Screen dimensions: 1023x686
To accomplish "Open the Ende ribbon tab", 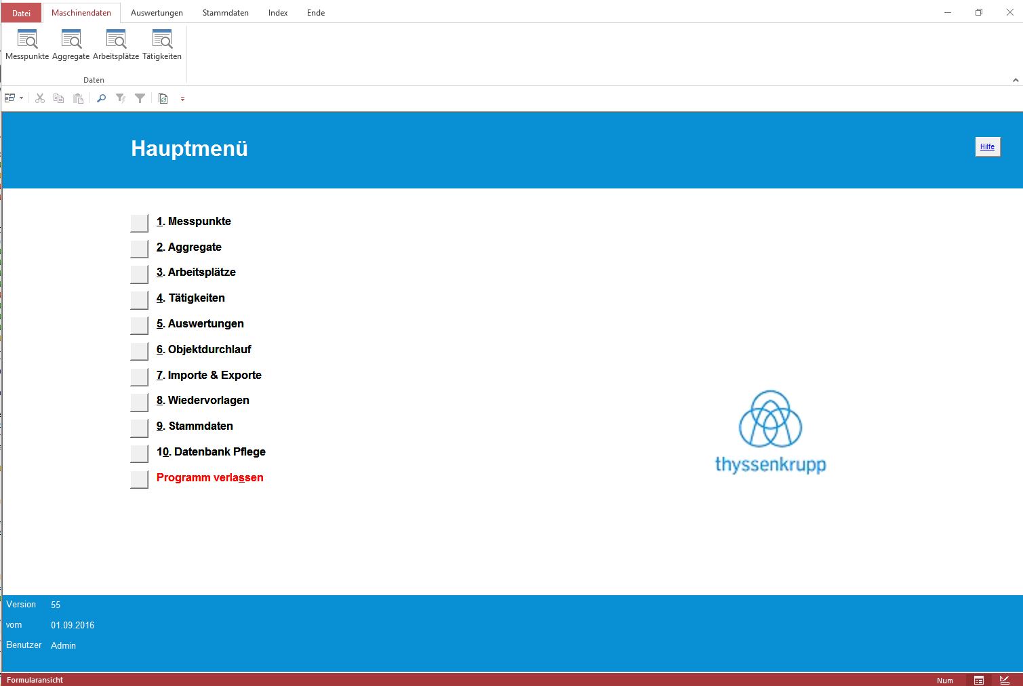I will (316, 13).
